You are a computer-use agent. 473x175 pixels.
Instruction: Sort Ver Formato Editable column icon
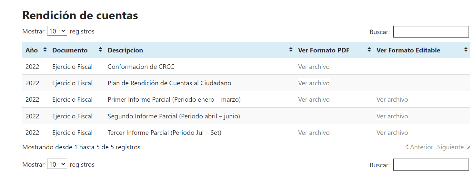click(466, 50)
